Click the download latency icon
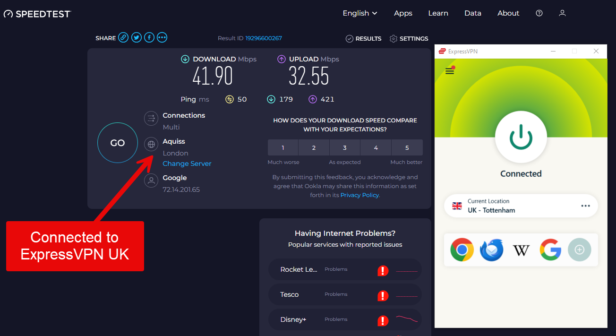 click(271, 99)
